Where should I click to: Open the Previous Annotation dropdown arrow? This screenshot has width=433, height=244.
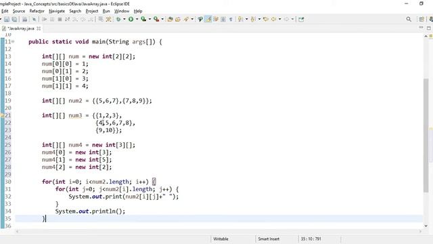(x=259, y=20)
